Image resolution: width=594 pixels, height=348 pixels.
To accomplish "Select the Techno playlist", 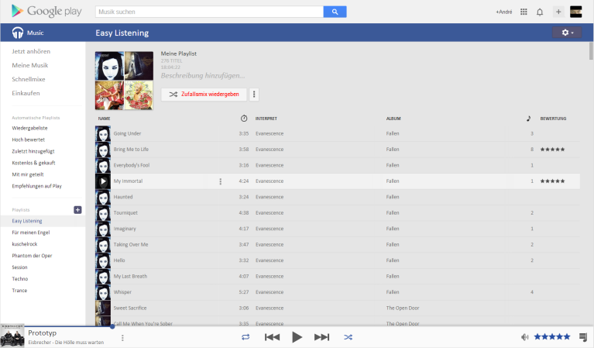I will click(20, 278).
